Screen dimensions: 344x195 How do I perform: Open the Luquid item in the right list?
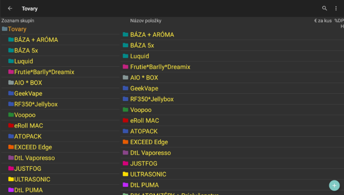pyautogui.click(x=139, y=56)
